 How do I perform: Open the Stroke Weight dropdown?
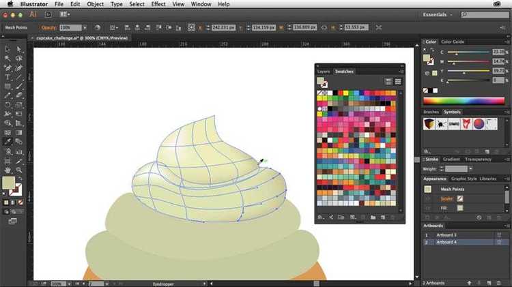coord(470,169)
